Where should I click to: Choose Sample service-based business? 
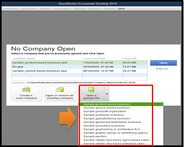(x=121, y=108)
